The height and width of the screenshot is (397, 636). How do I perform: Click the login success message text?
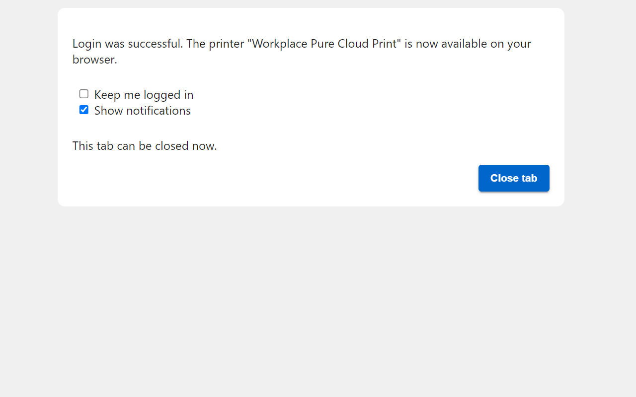(x=302, y=44)
